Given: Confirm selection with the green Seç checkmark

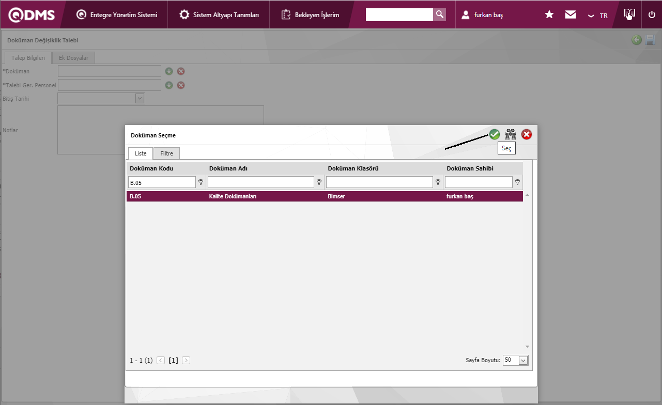Looking at the screenshot, I should [495, 134].
